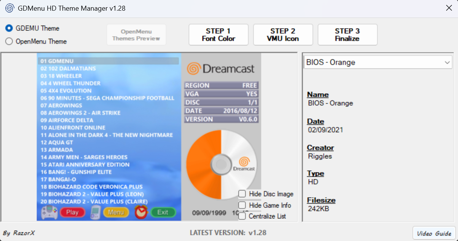This screenshot has height=241, width=458.
Task: Select the GDEMU Theme radio button
Action: pos(9,29)
